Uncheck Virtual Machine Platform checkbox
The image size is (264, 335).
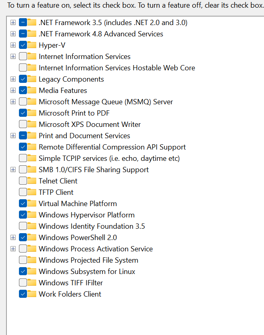coord(23,204)
